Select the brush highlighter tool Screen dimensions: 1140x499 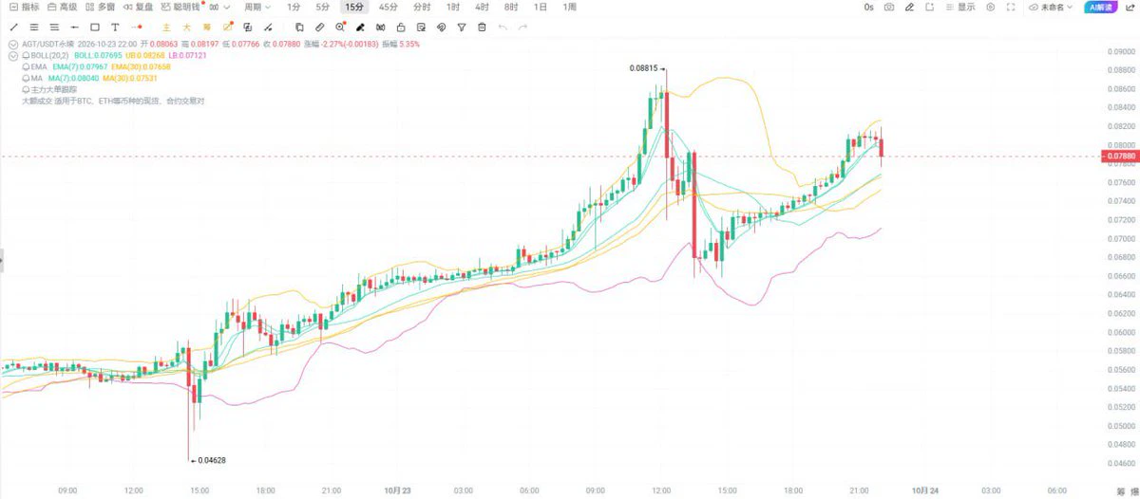(x=360, y=27)
